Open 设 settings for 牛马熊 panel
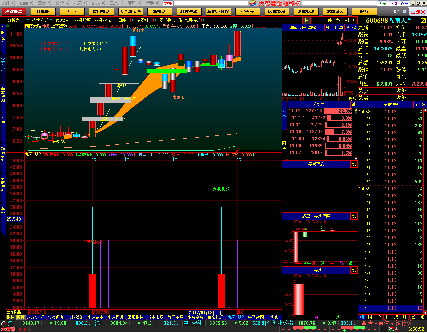This screenshot has height=333, width=427. pos(354,270)
